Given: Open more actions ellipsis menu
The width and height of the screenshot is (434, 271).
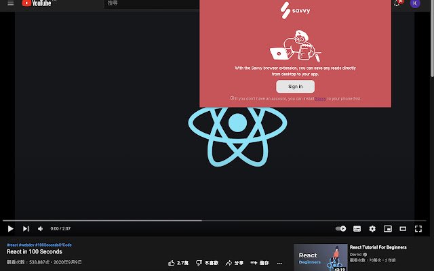Looking at the screenshot, I should (x=279, y=264).
